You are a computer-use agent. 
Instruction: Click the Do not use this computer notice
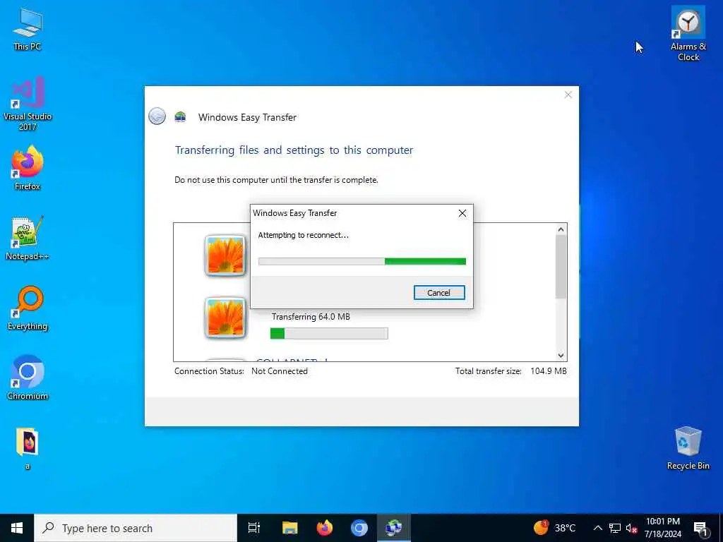point(276,180)
